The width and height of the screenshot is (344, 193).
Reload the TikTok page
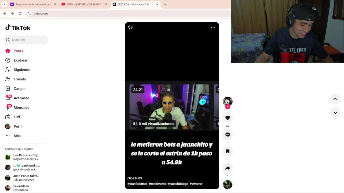(20, 13)
